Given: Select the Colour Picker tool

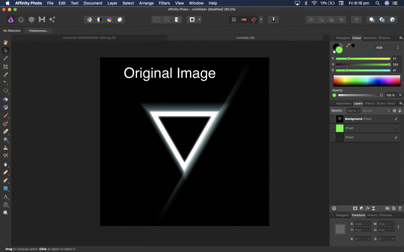Looking at the screenshot, I should [5, 58].
